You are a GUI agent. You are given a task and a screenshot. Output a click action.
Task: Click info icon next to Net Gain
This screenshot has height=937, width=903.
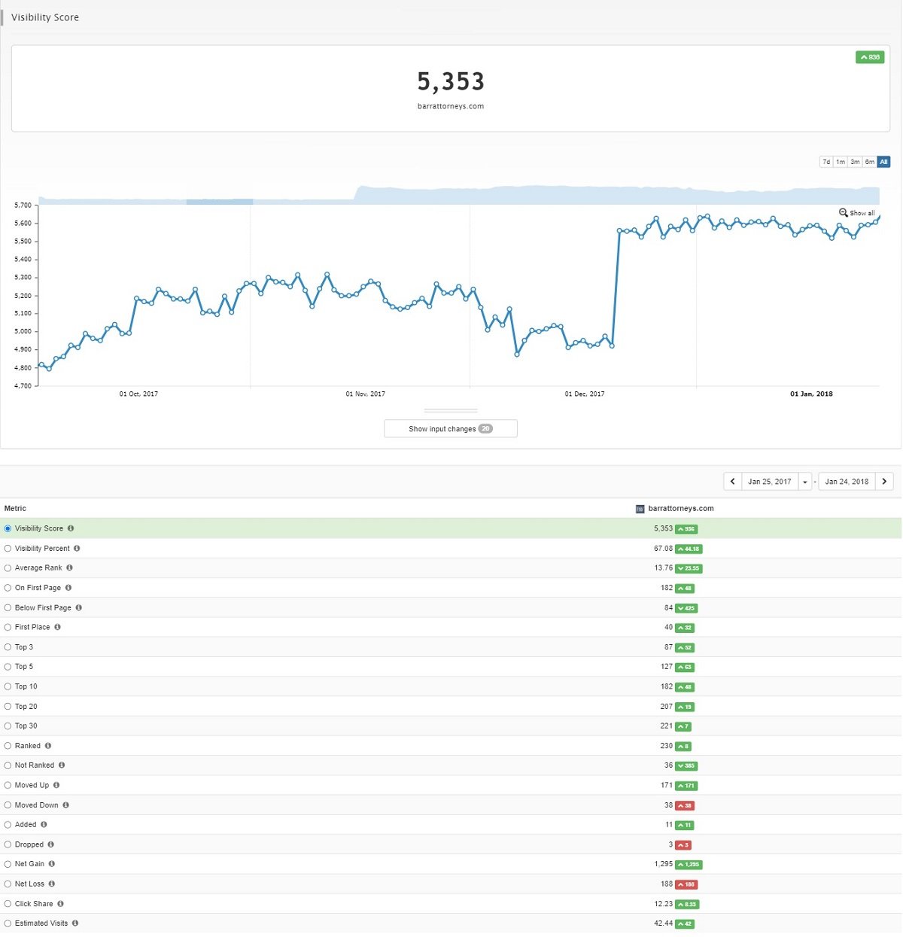click(52, 864)
